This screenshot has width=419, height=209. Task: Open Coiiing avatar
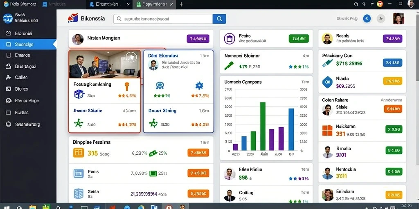(230, 195)
